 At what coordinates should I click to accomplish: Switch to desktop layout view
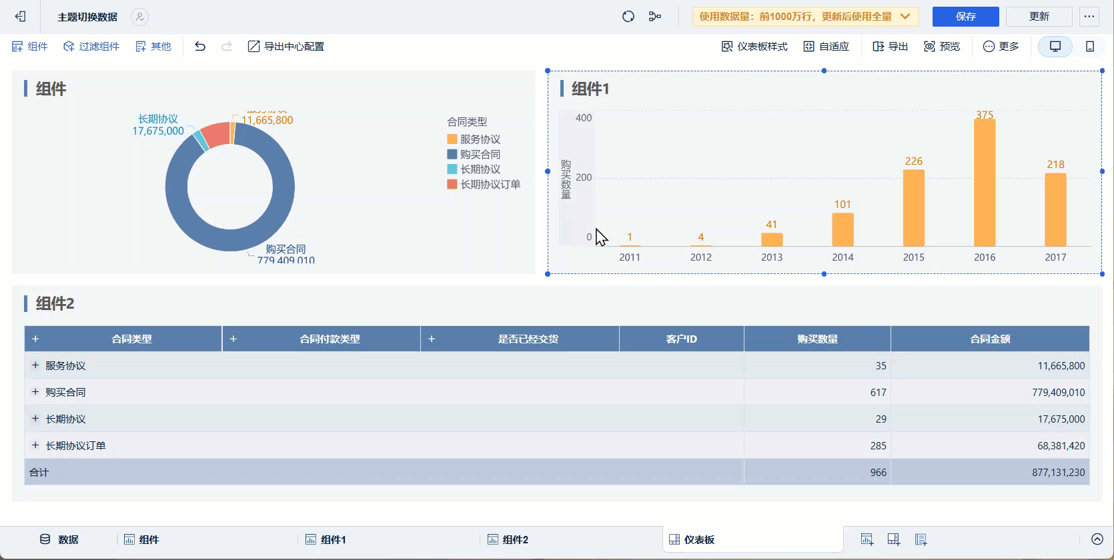(1055, 47)
